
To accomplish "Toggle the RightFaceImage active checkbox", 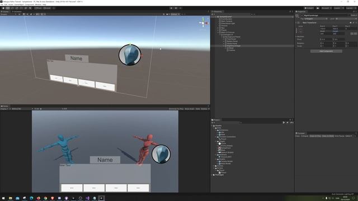I will [302, 16].
